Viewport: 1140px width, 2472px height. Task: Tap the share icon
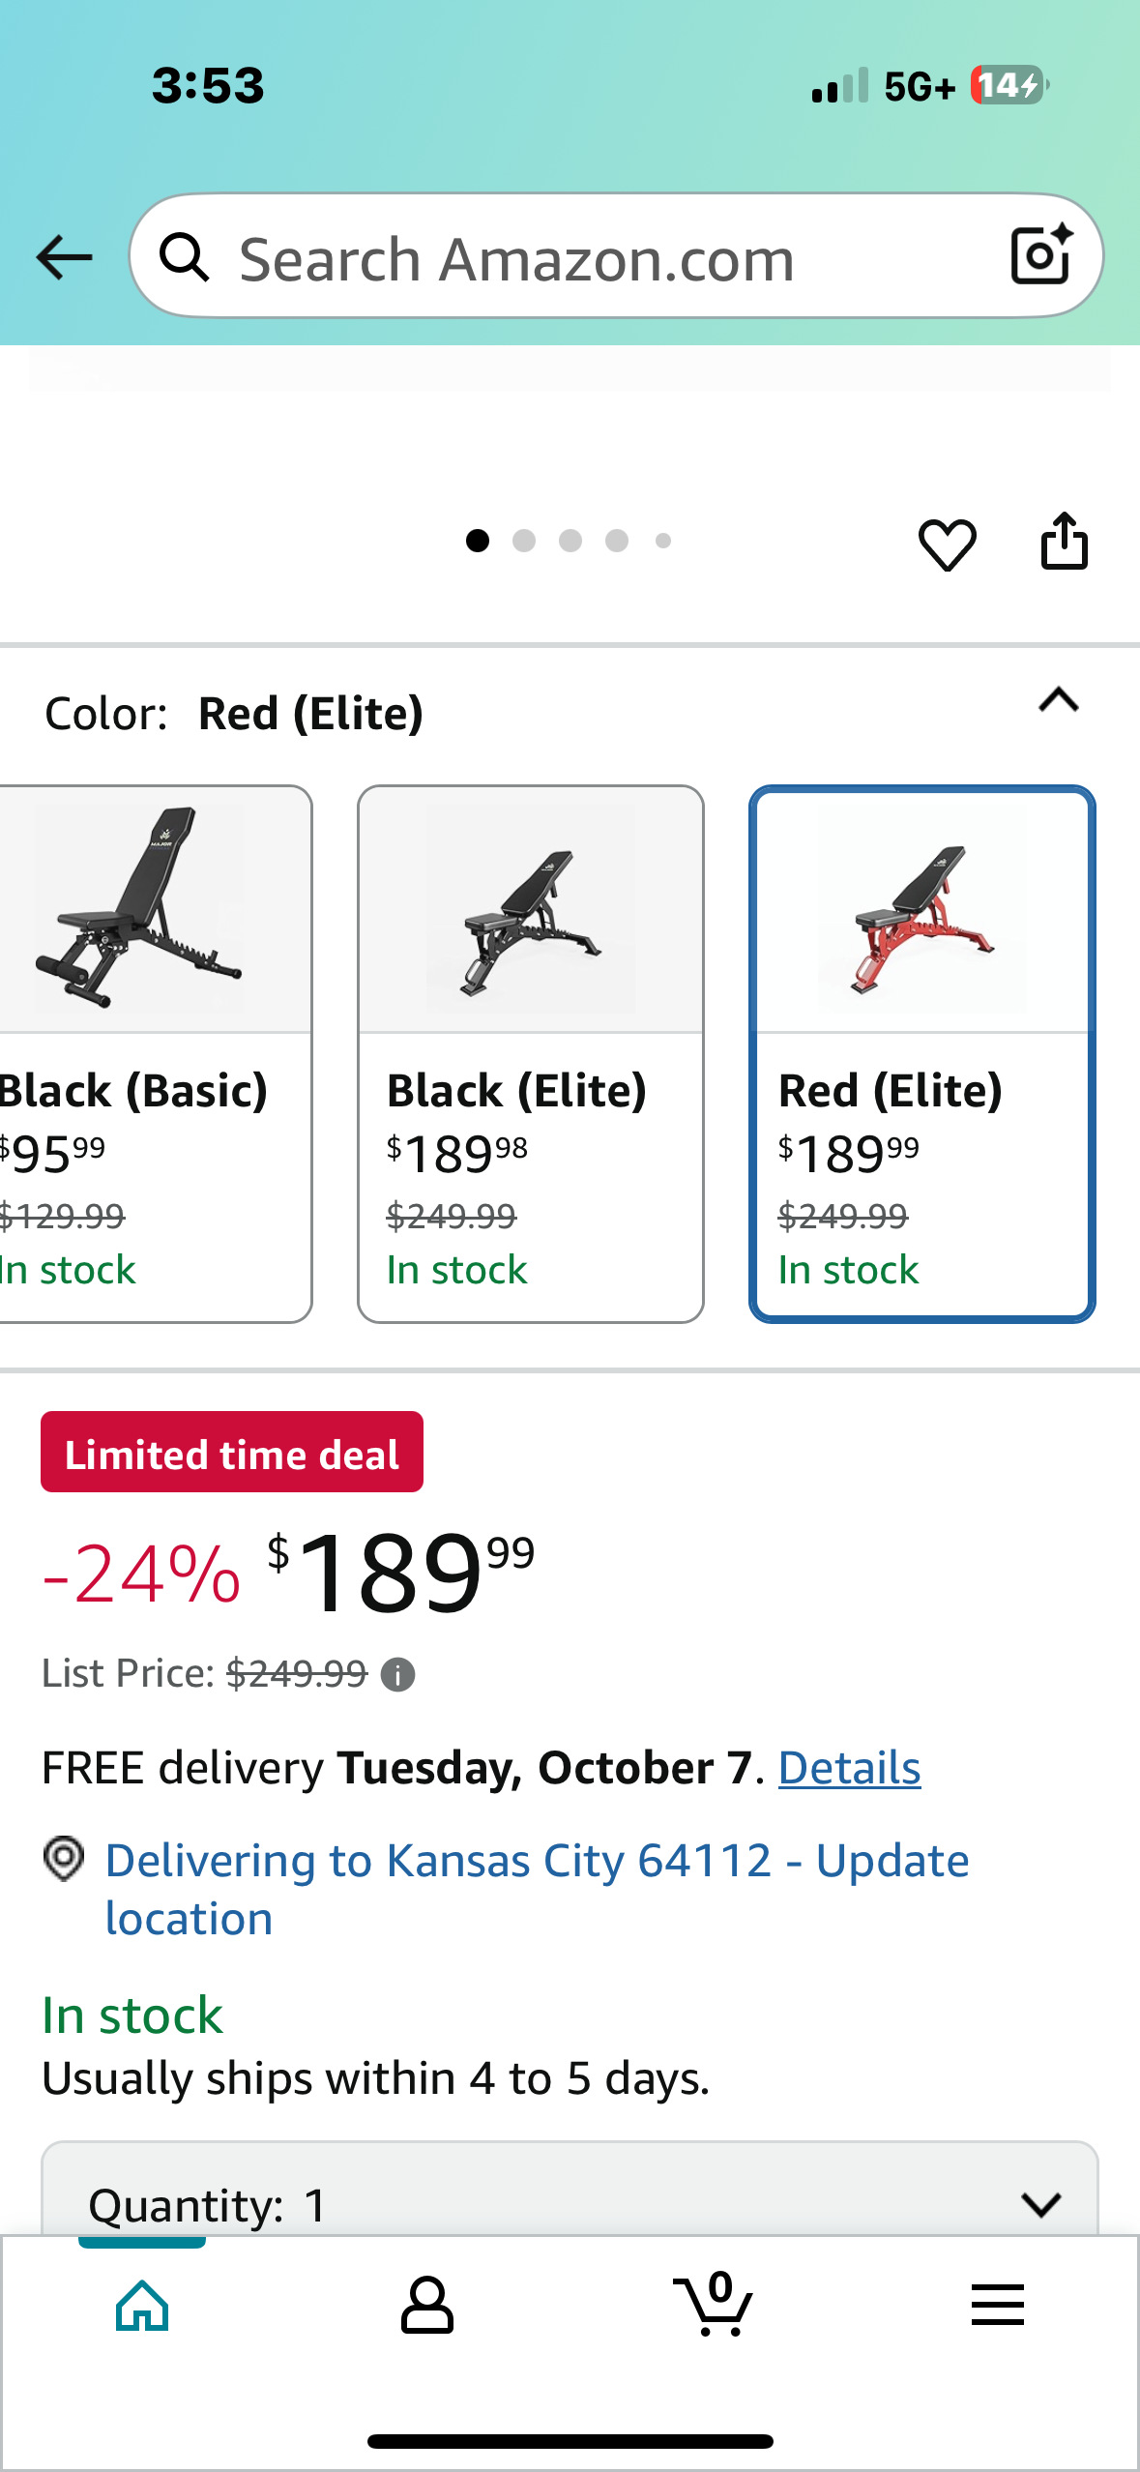point(1064,542)
